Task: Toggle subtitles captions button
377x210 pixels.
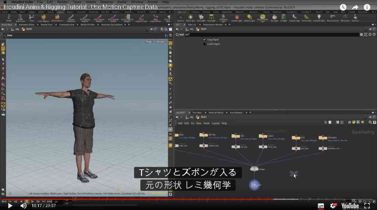Action: [321, 206]
